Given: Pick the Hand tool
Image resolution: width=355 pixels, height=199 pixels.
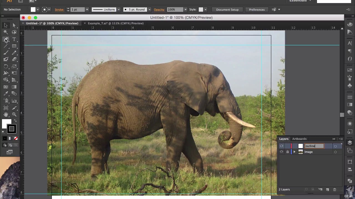Looking at the screenshot, I should tap(6, 114).
